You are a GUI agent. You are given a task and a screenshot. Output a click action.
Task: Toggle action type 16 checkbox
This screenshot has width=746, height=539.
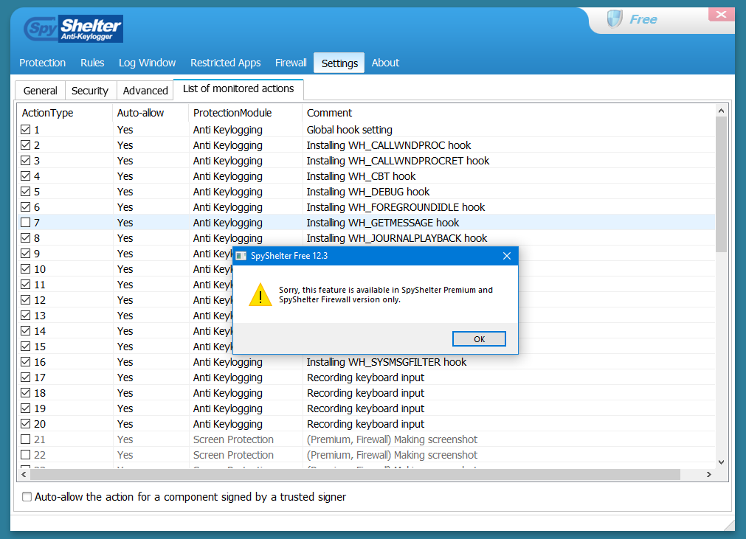(26, 362)
